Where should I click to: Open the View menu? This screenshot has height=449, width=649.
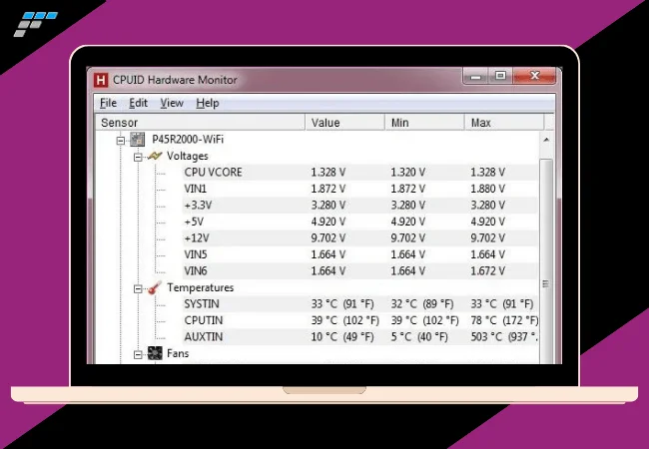172,103
